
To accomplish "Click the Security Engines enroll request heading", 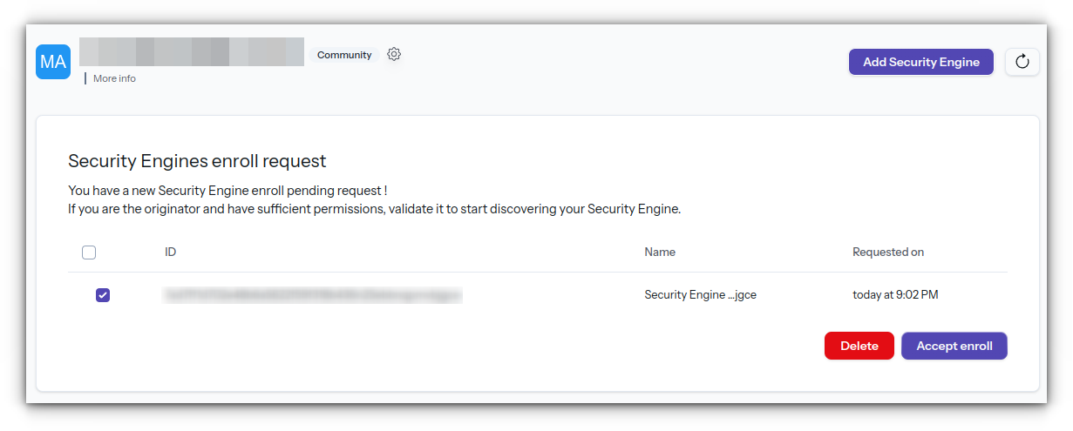I will [197, 161].
